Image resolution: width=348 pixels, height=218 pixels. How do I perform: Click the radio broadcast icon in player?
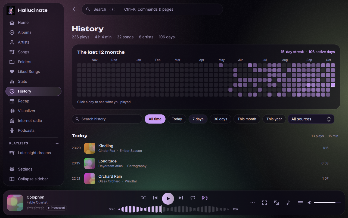point(205,198)
